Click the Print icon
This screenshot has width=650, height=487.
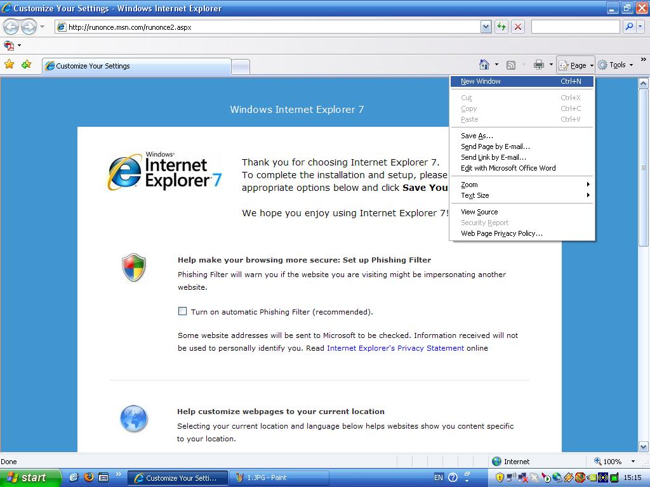pyautogui.click(x=538, y=65)
